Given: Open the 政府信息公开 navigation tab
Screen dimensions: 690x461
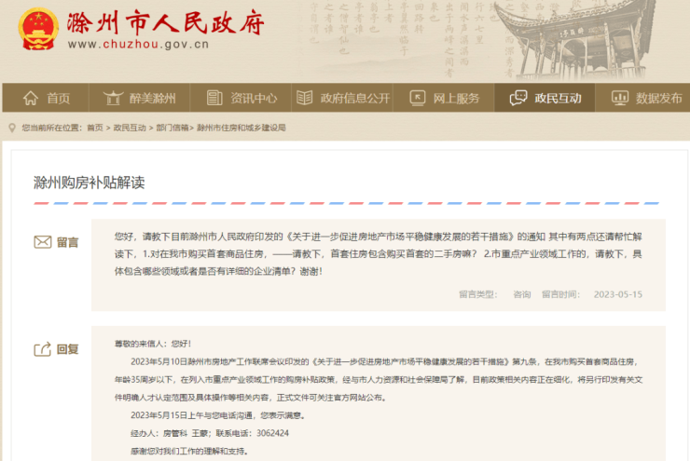Looking at the screenshot, I should coord(342,98).
